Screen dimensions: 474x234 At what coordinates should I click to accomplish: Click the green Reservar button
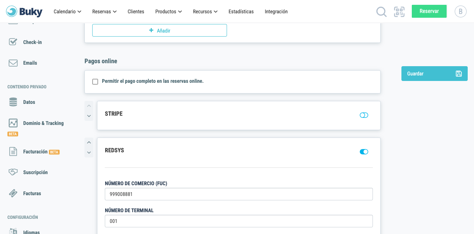(429, 11)
